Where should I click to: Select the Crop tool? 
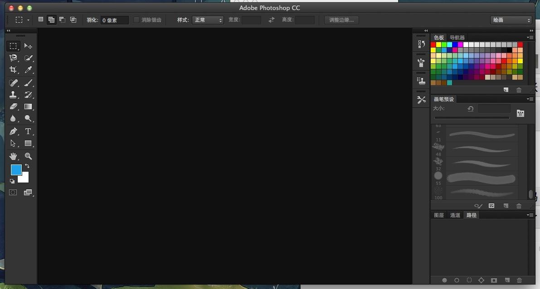coord(13,70)
